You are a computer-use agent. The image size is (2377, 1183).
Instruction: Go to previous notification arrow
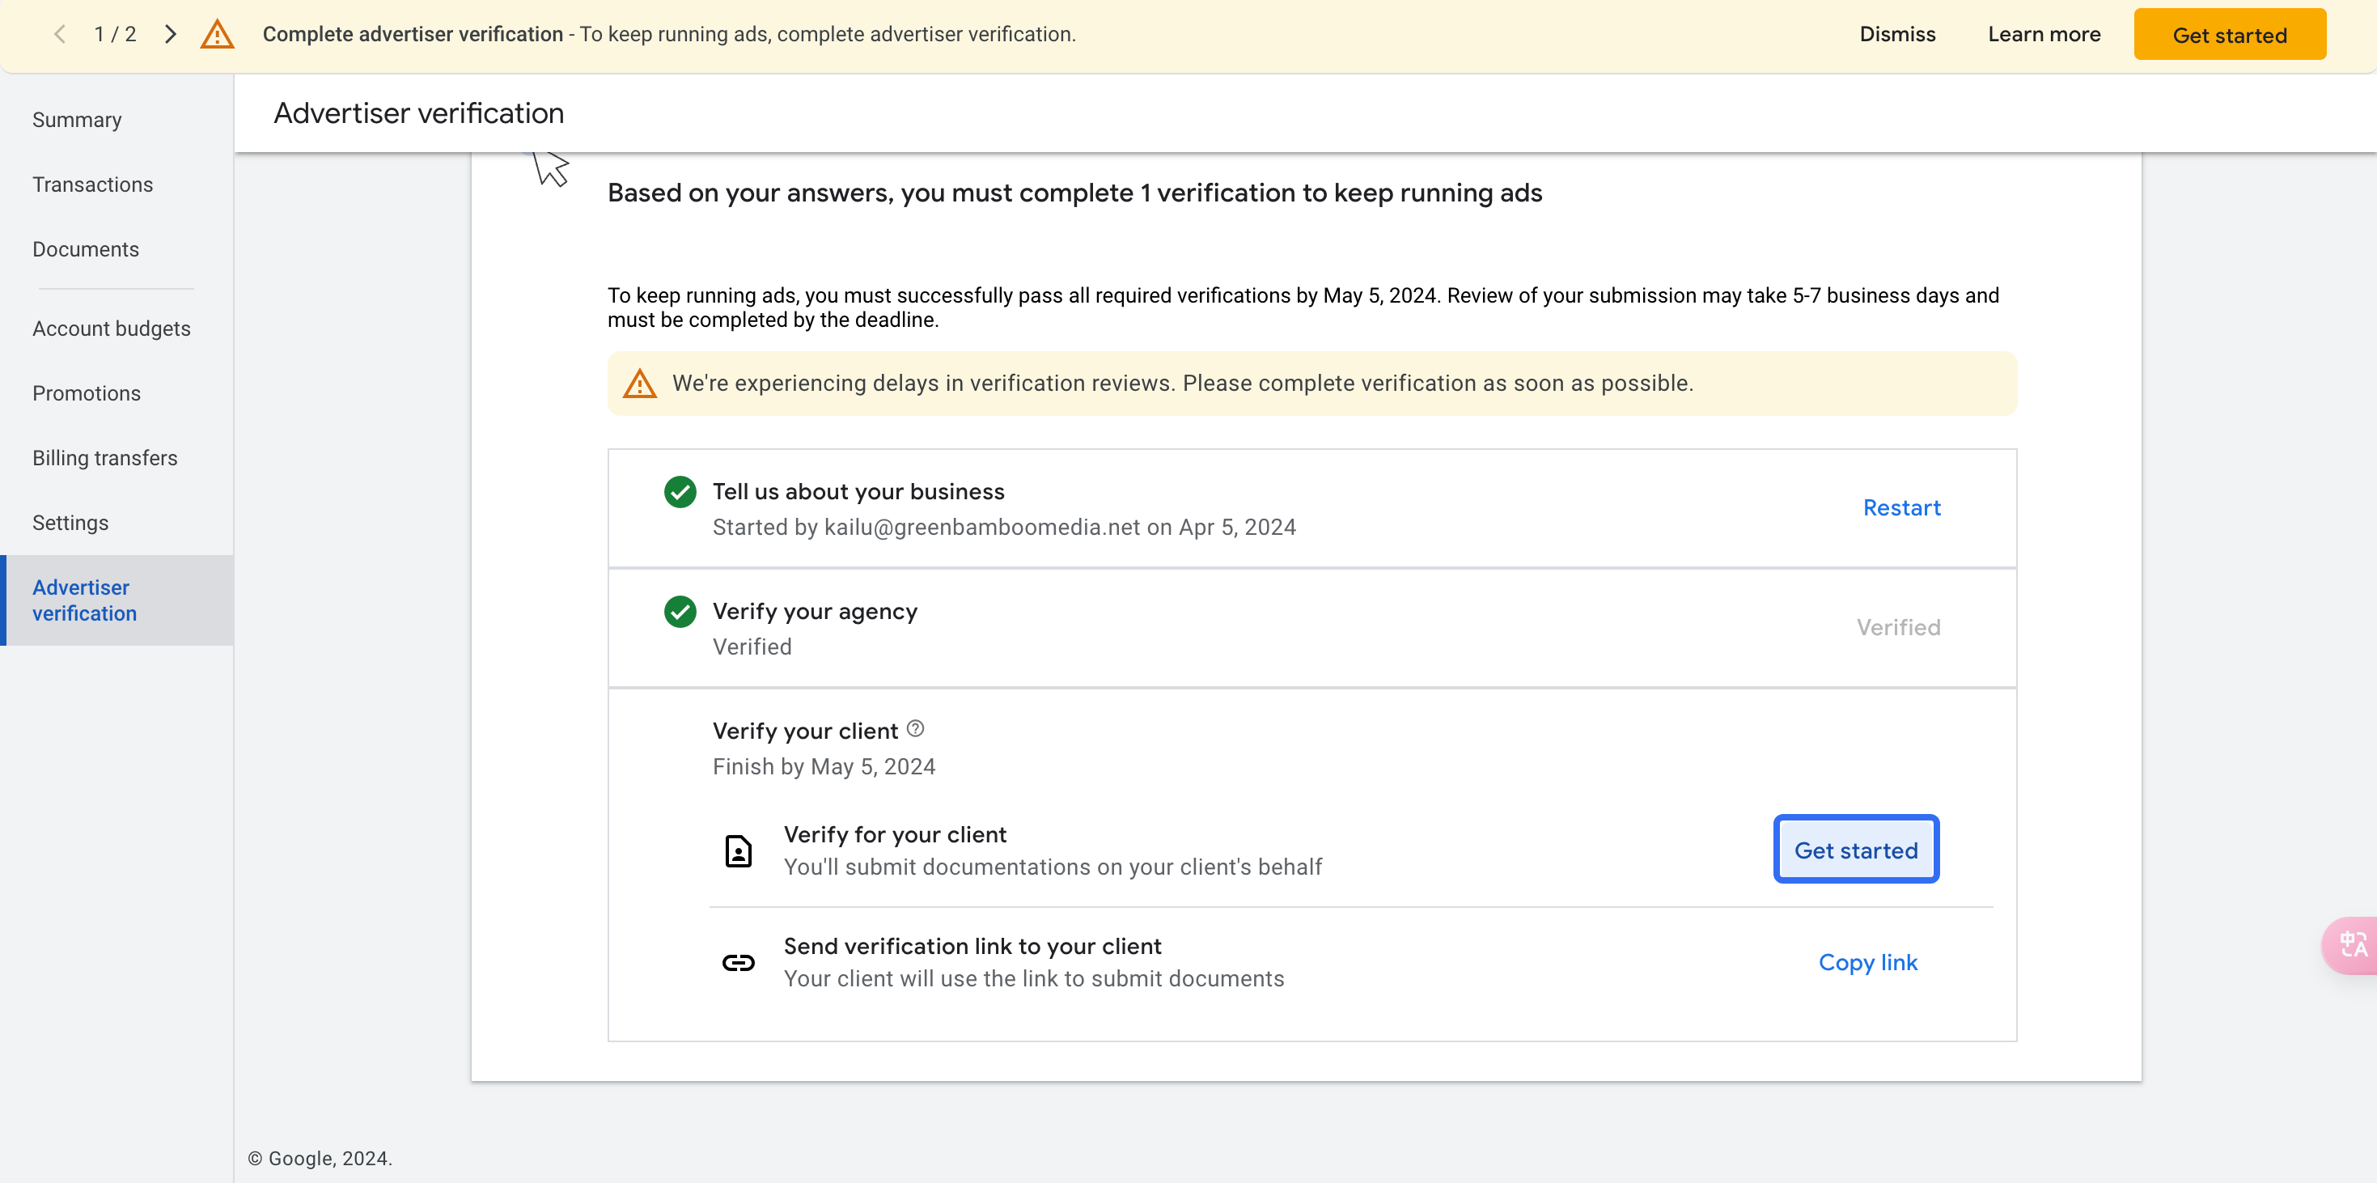(60, 34)
